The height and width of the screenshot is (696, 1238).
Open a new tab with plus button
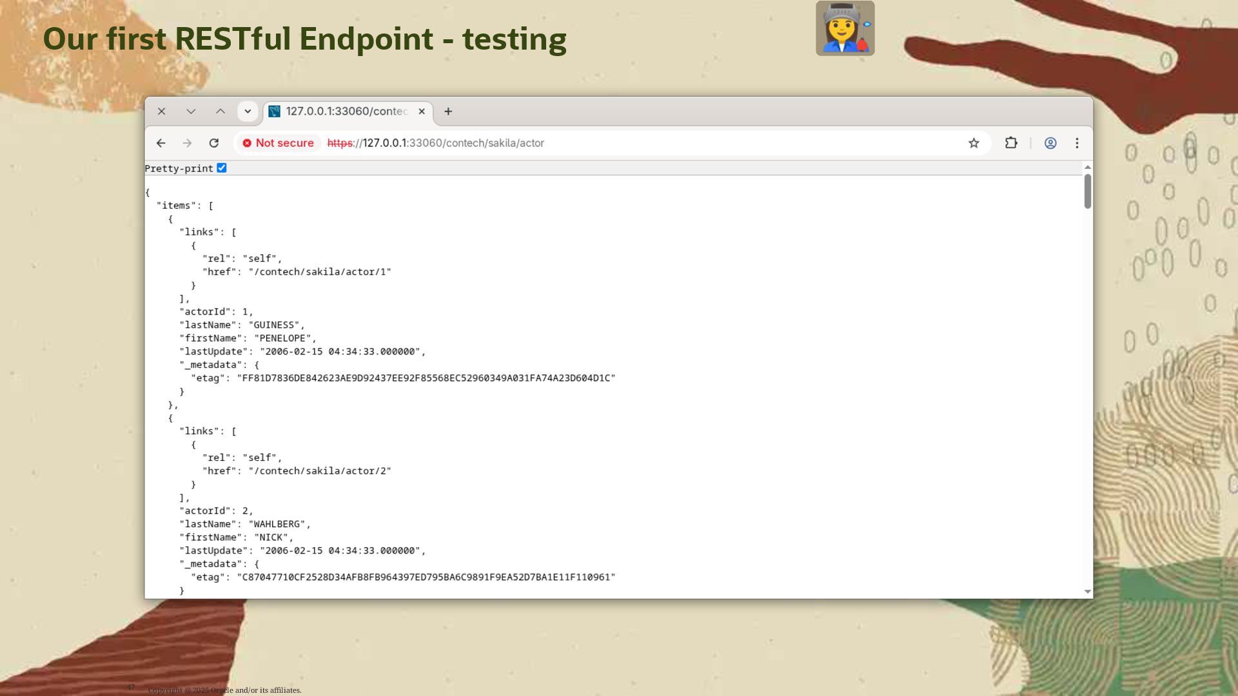(x=448, y=111)
